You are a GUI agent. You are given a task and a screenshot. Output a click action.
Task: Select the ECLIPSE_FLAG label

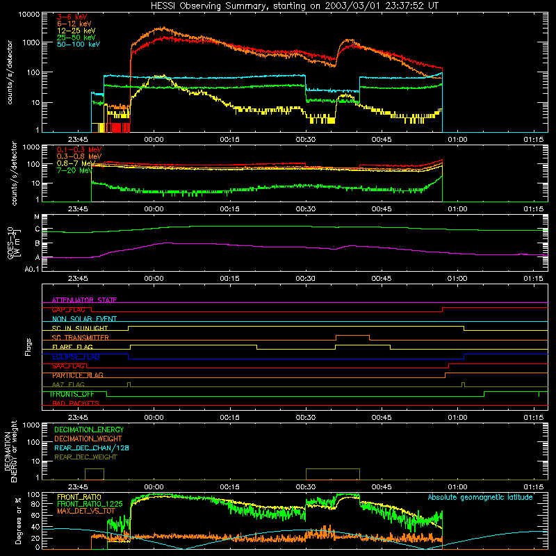click(x=76, y=357)
